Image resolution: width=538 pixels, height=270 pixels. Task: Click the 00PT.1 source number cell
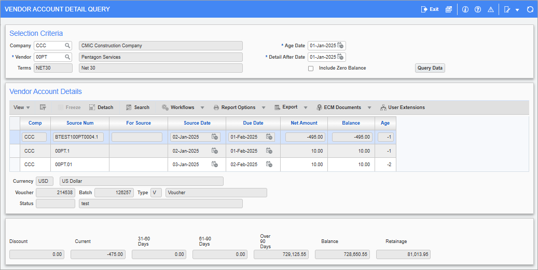point(80,151)
